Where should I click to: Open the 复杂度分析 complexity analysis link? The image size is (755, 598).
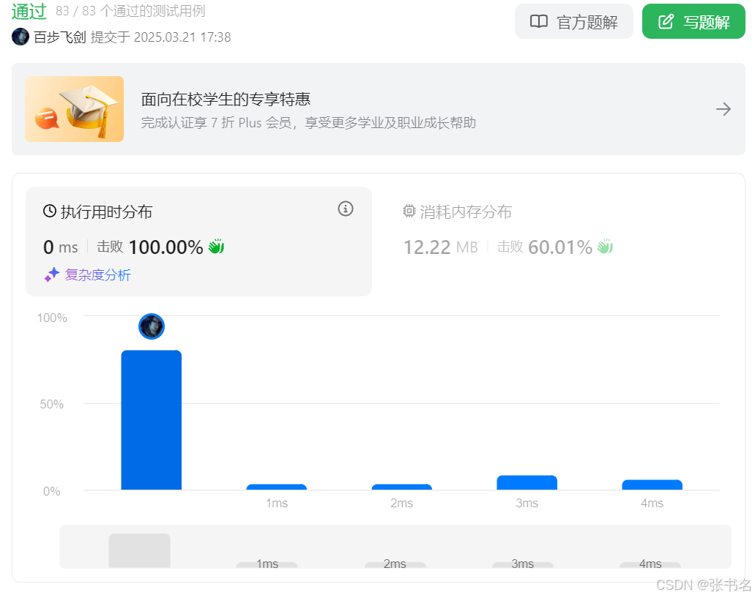pyautogui.click(x=97, y=275)
